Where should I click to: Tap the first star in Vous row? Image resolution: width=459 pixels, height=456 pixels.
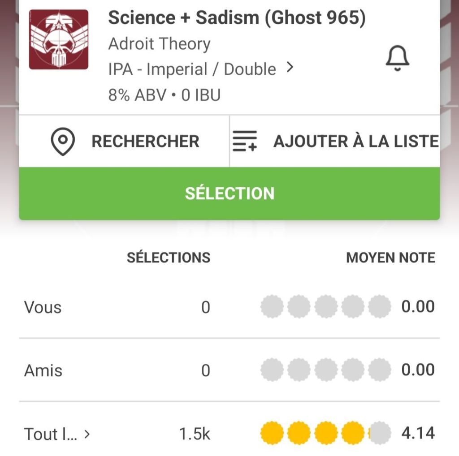[272, 307]
